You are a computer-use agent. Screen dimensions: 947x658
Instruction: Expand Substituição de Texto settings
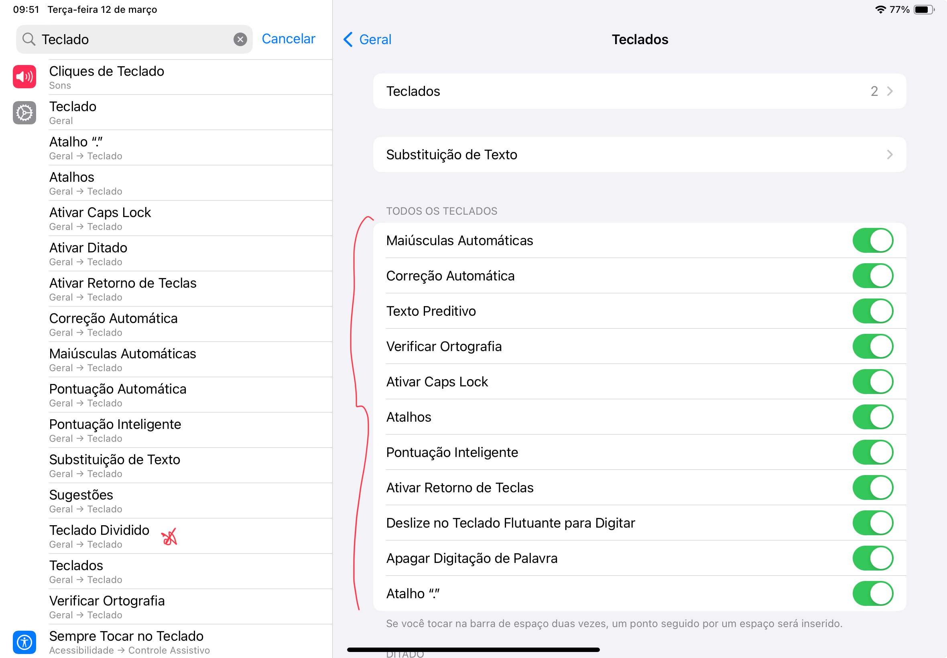639,154
